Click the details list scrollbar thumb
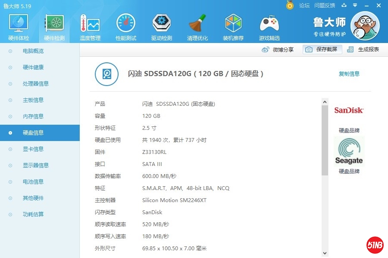Image resolution: width=388 pixels, height=258 pixels. (325, 140)
